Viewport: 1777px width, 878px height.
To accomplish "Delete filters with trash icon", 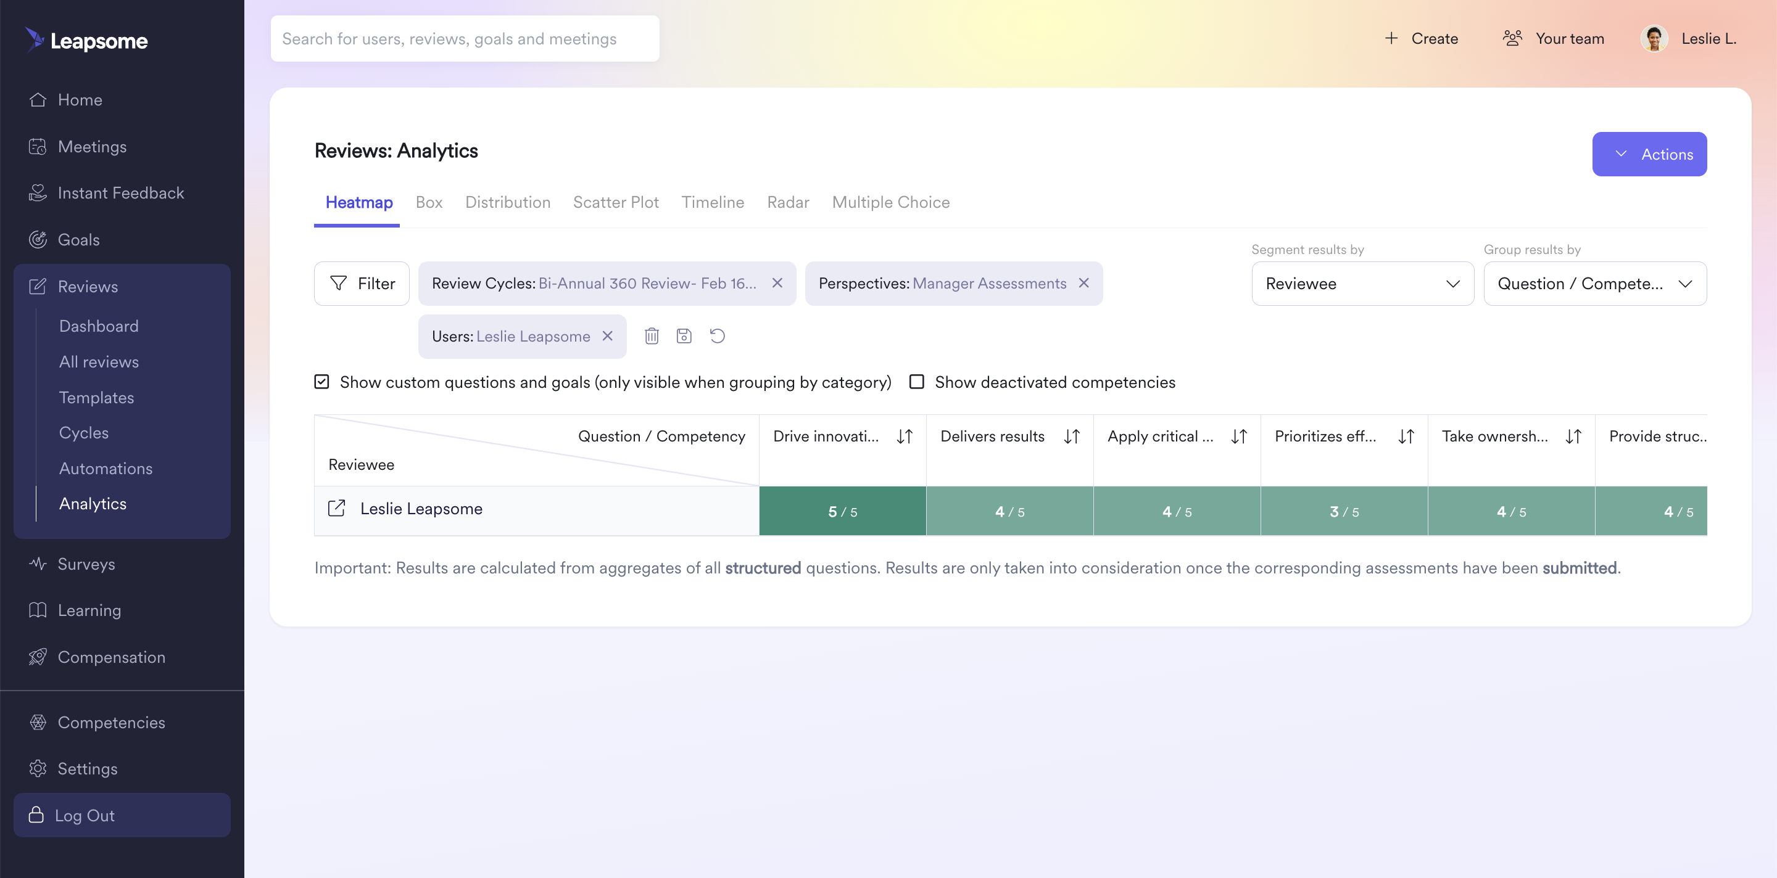I will click(x=651, y=336).
